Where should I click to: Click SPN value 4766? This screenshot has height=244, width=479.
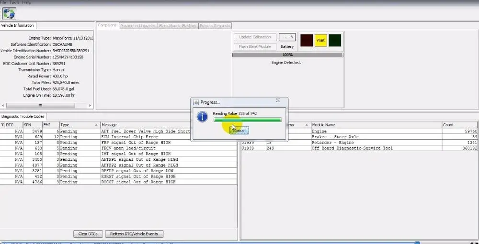point(37,182)
